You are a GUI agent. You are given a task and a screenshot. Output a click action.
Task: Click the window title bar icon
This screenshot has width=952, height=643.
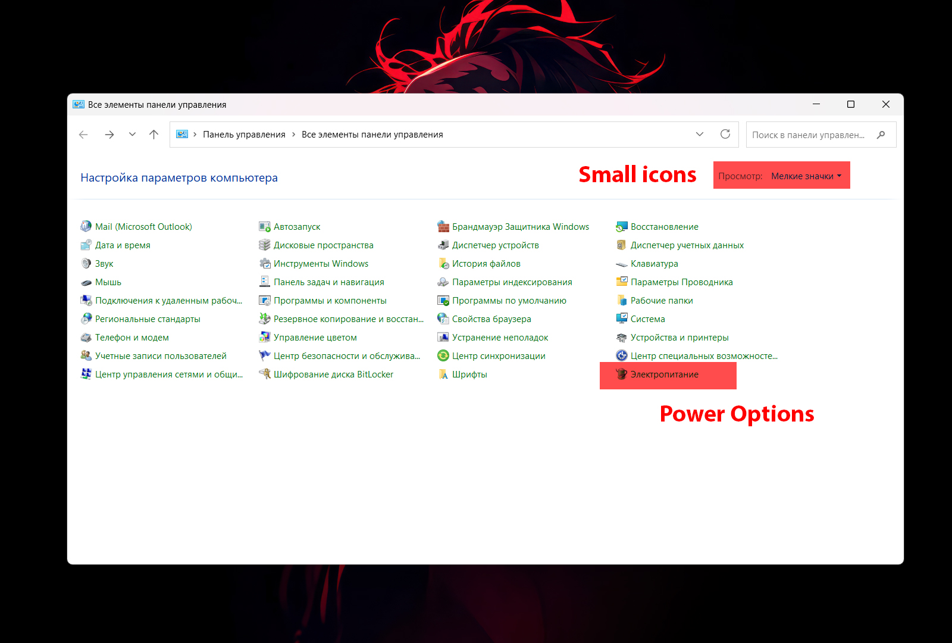click(x=79, y=104)
